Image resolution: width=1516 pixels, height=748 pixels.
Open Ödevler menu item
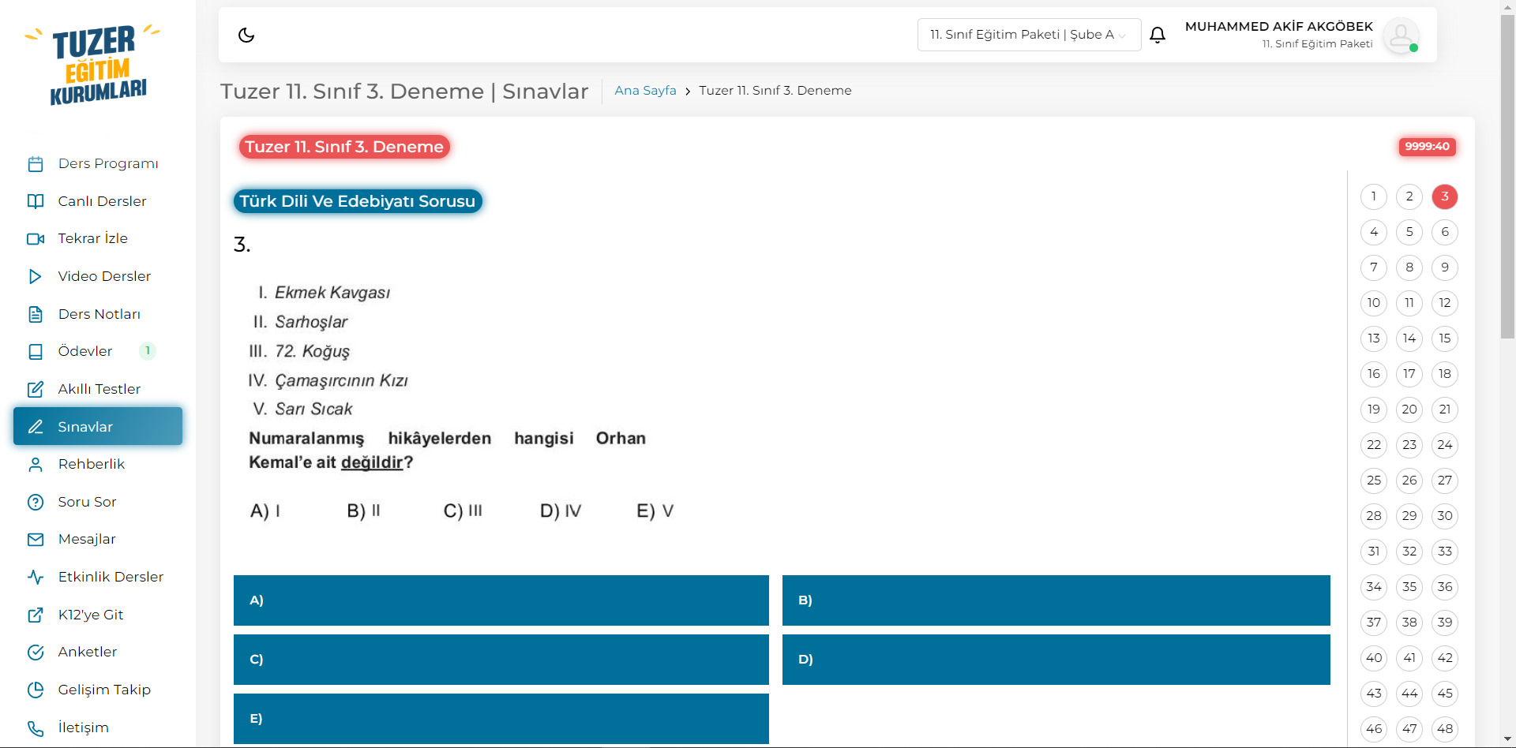(x=85, y=351)
